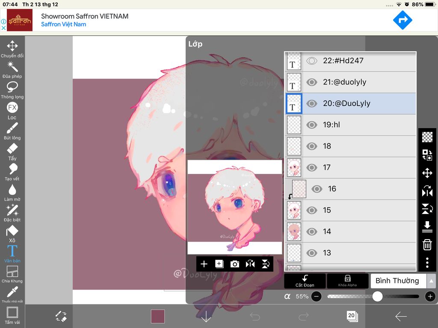Open the FX Lọc filter tool
The height and width of the screenshot is (328, 438).
pyautogui.click(x=12, y=111)
